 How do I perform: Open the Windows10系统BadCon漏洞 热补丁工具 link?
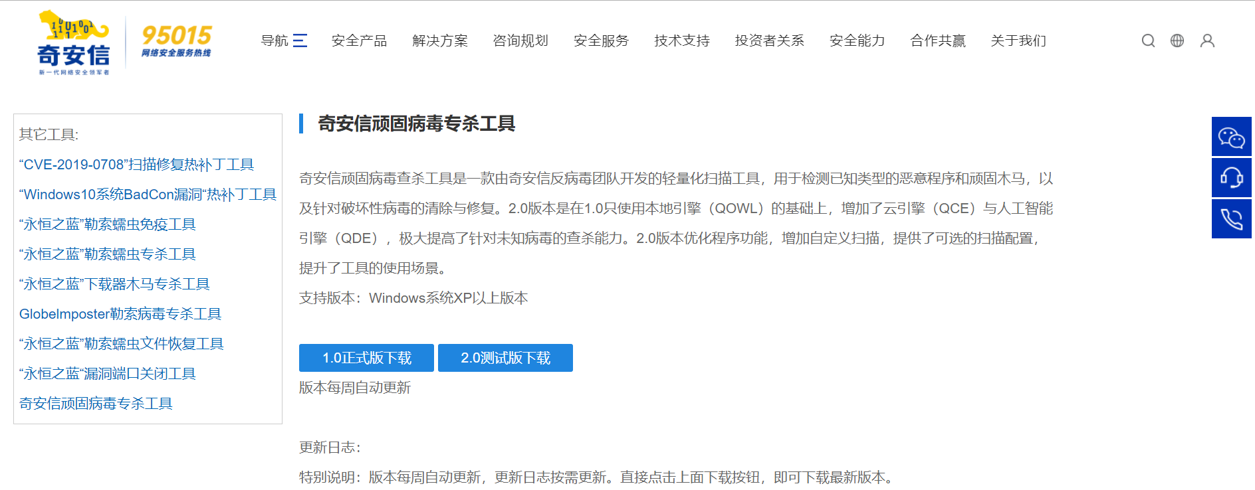point(148,195)
